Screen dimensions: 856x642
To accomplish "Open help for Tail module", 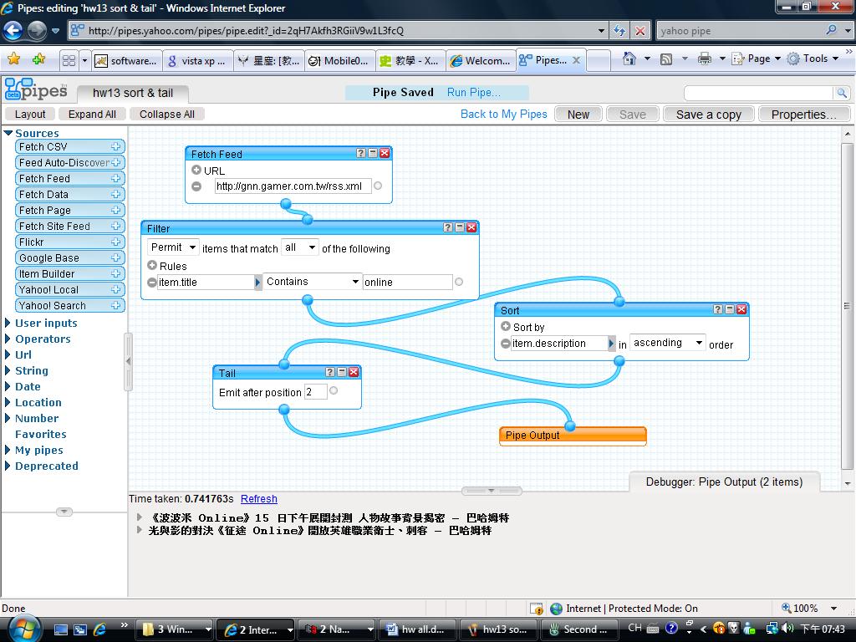I will (329, 372).
